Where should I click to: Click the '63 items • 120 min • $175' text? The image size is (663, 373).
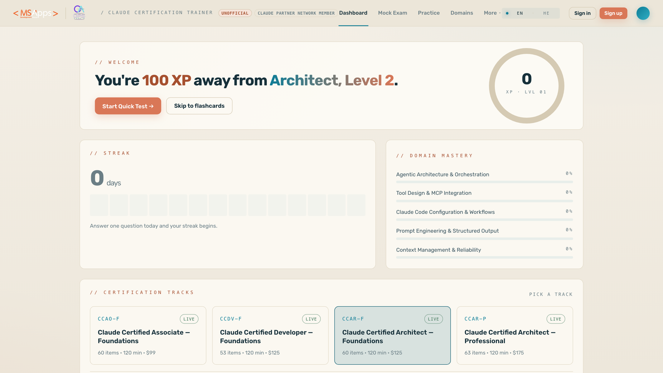[494, 353]
